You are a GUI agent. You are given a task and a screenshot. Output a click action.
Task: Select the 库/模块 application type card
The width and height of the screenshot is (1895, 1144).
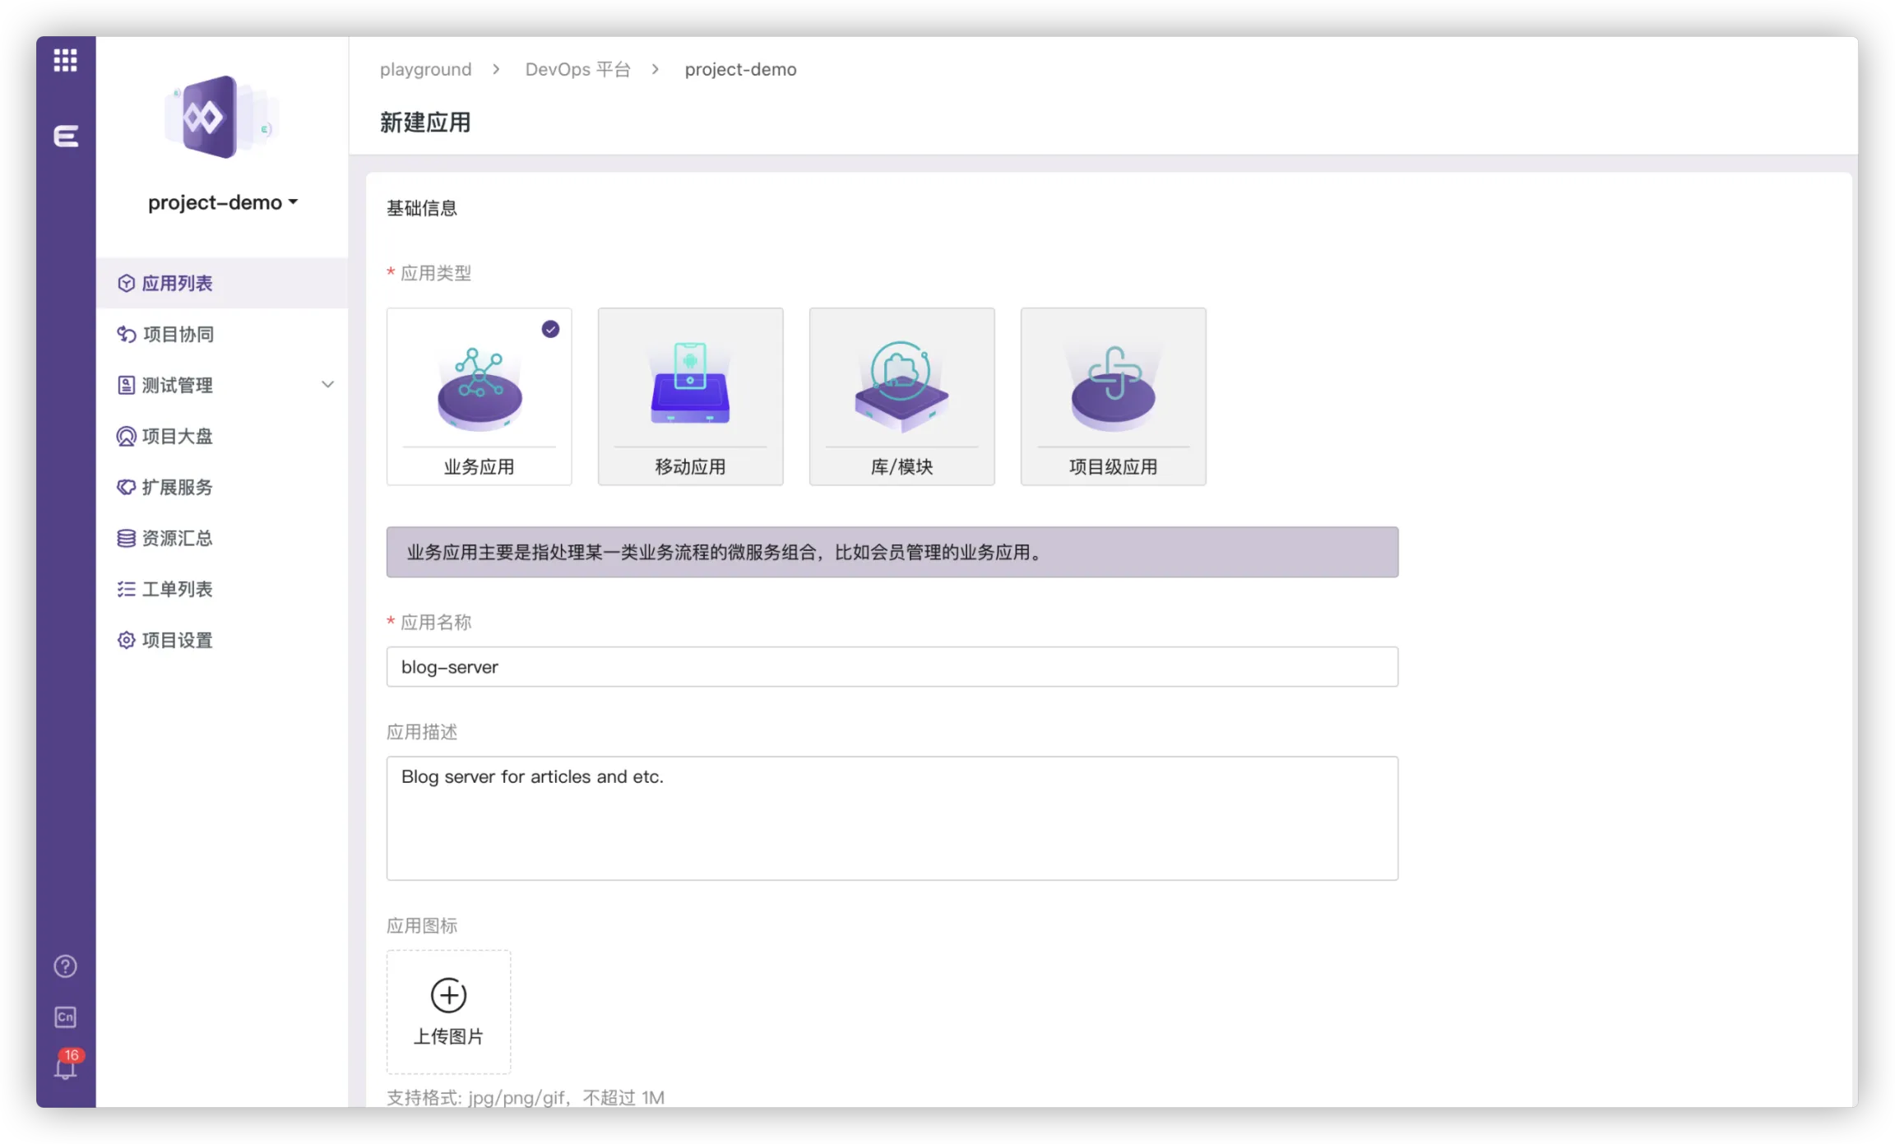(901, 396)
